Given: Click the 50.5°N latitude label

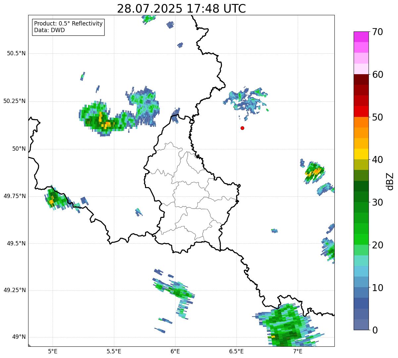Looking at the screenshot, I should click(x=16, y=53).
